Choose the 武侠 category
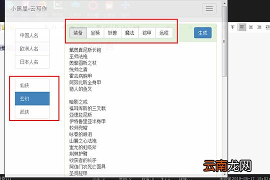Viewport: 270px width, 180px height. point(32,112)
